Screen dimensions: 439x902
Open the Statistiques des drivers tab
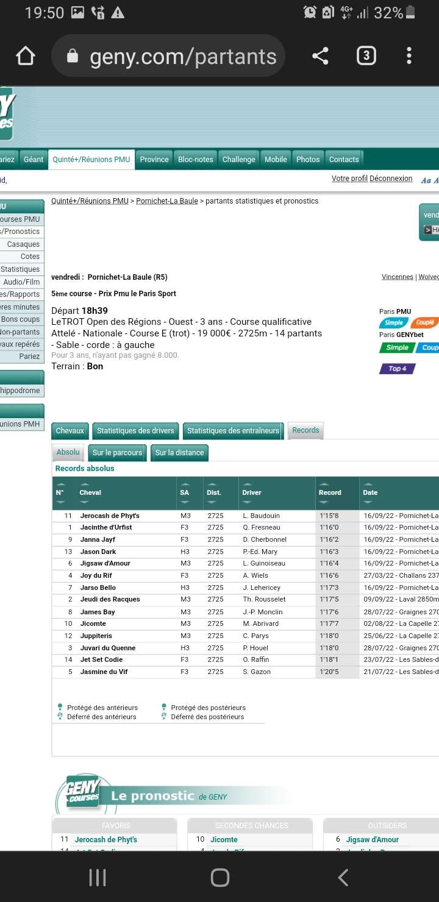click(x=135, y=431)
